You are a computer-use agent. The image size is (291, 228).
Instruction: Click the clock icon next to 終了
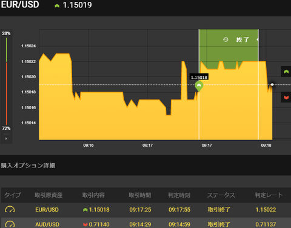click(226, 39)
